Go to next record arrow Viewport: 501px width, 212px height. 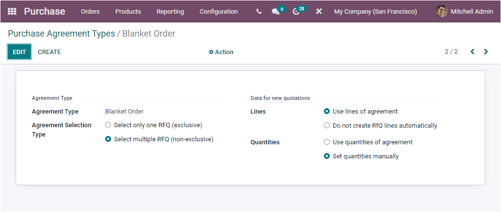click(486, 52)
